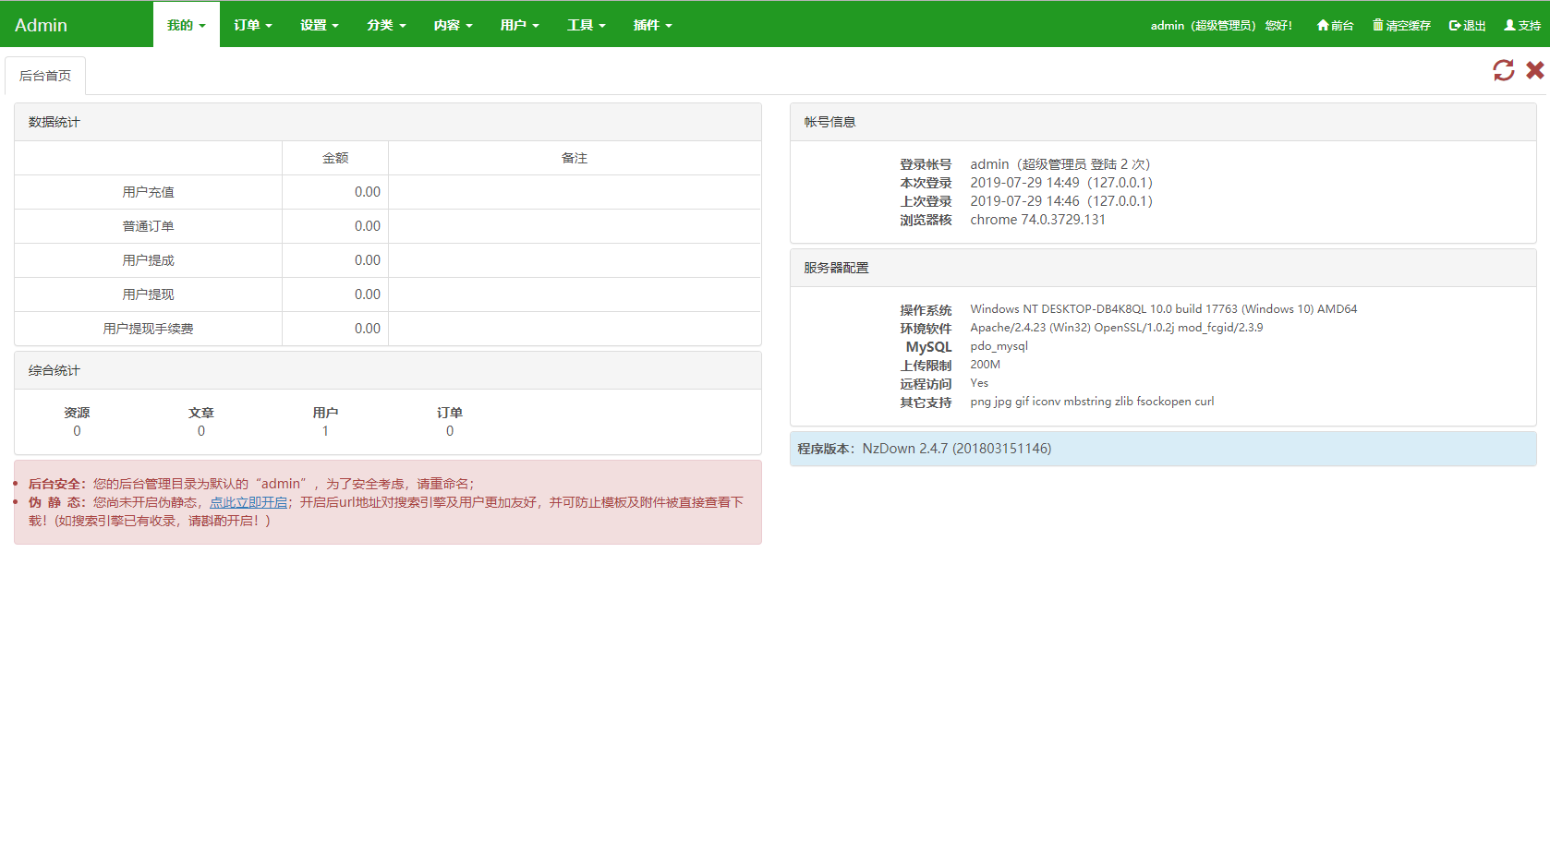Open the 设置 dropdown

(x=319, y=25)
